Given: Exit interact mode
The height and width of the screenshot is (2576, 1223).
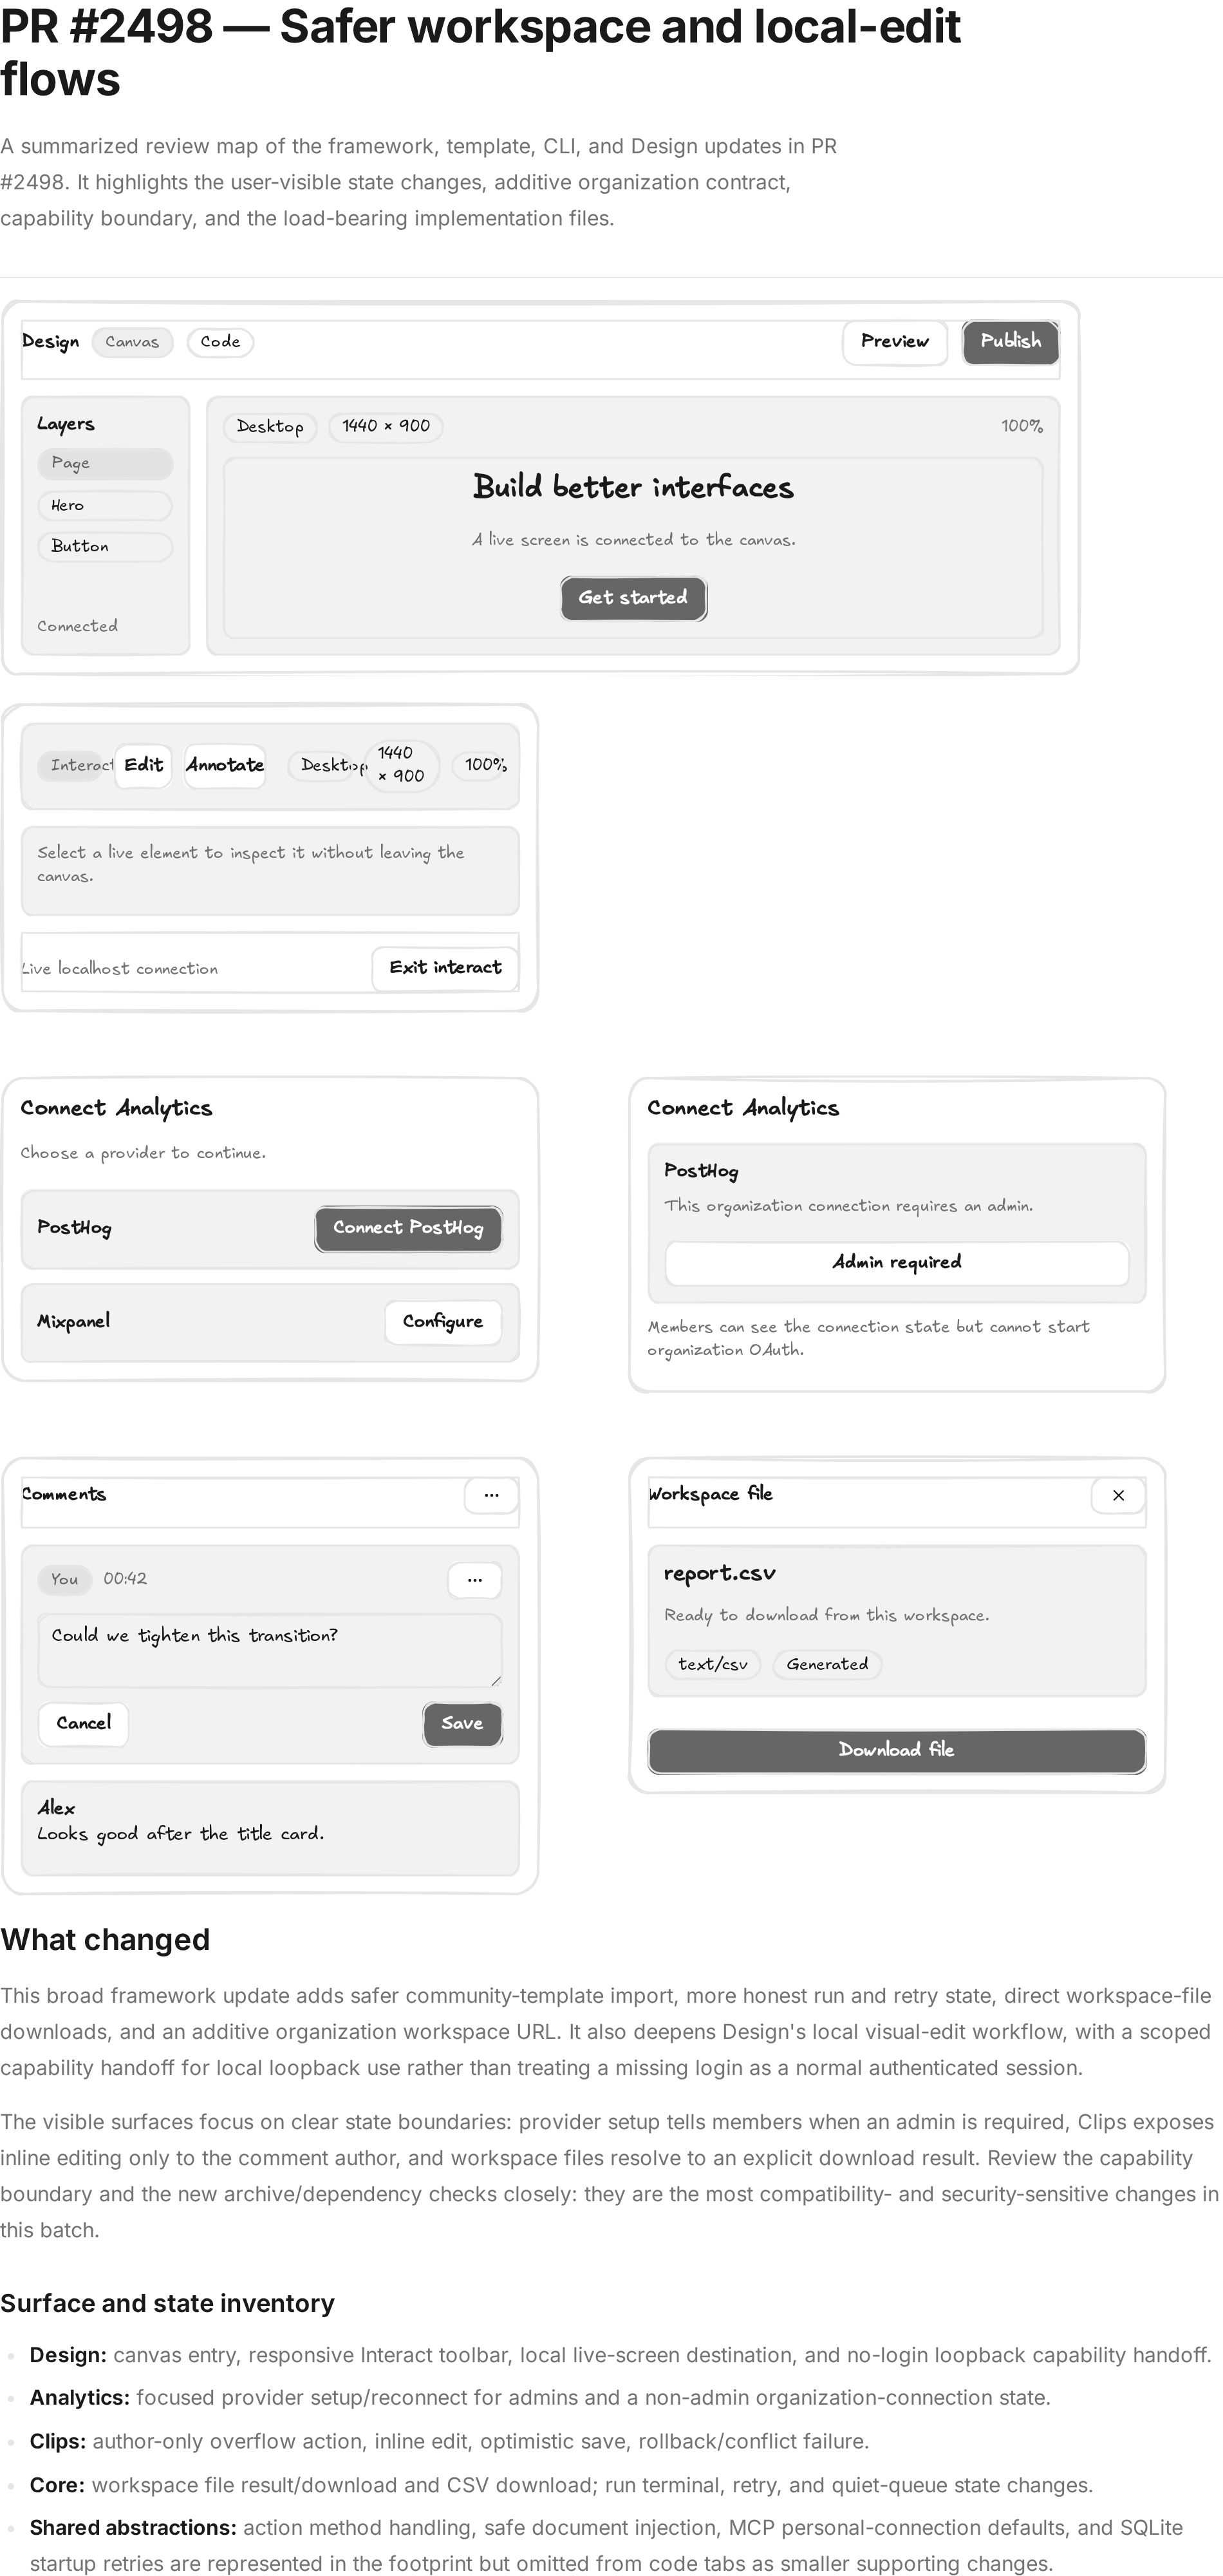Looking at the screenshot, I should [x=445, y=968].
